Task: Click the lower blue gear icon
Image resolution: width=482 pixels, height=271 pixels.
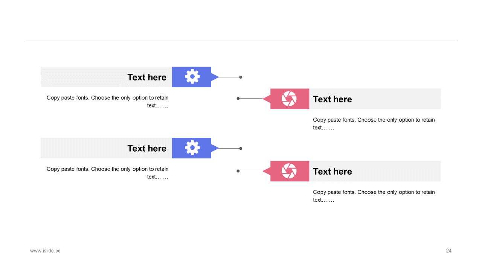Action: (x=192, y=148)
